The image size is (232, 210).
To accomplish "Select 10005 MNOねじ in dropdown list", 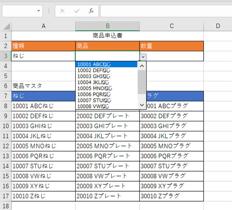I will click(x=106, y=88).
